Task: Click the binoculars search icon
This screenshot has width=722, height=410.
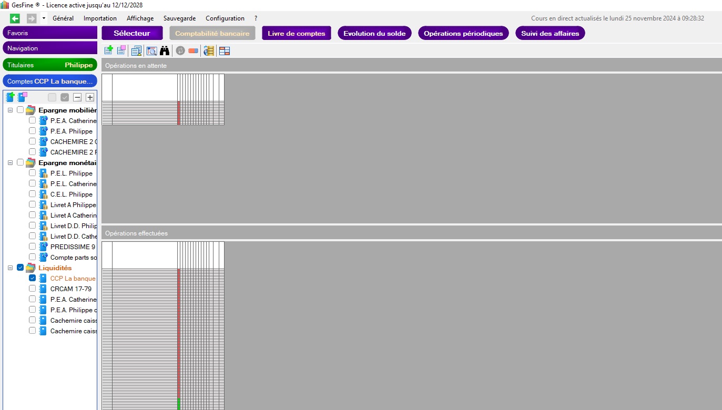Action: pos(165,50)
